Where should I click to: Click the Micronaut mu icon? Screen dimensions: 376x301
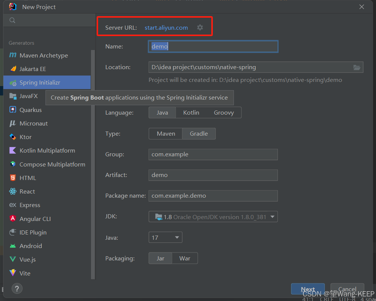click(x=13, y=123)
